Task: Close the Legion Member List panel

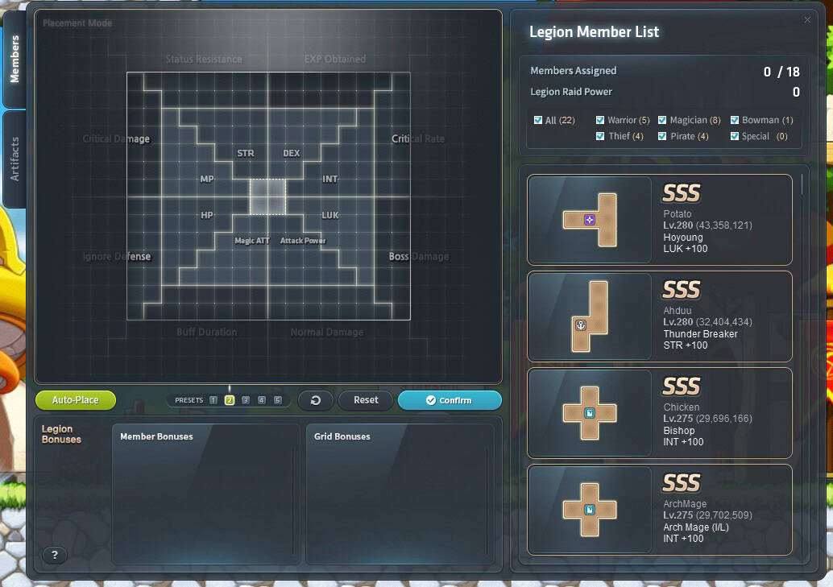Action: click(807, 20)
